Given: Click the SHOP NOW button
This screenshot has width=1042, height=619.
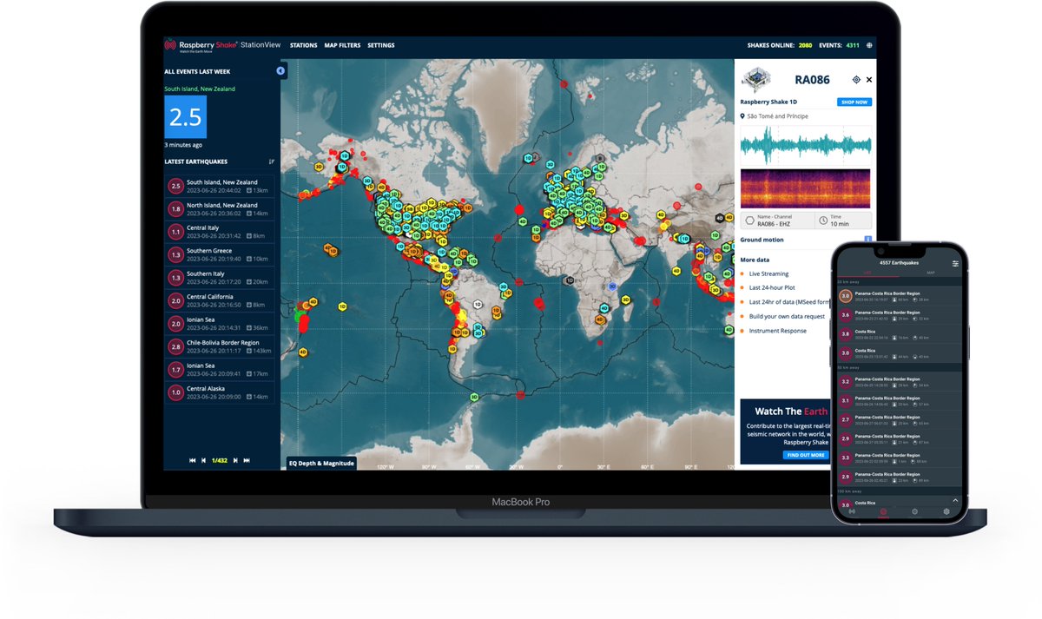Looking at the screenshot, I should point(854,102).
